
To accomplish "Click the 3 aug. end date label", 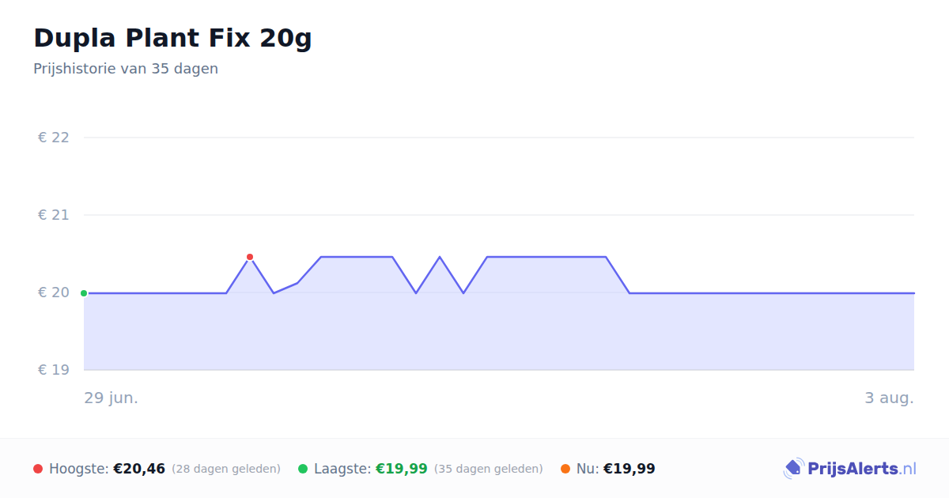I will coord(889,398).
